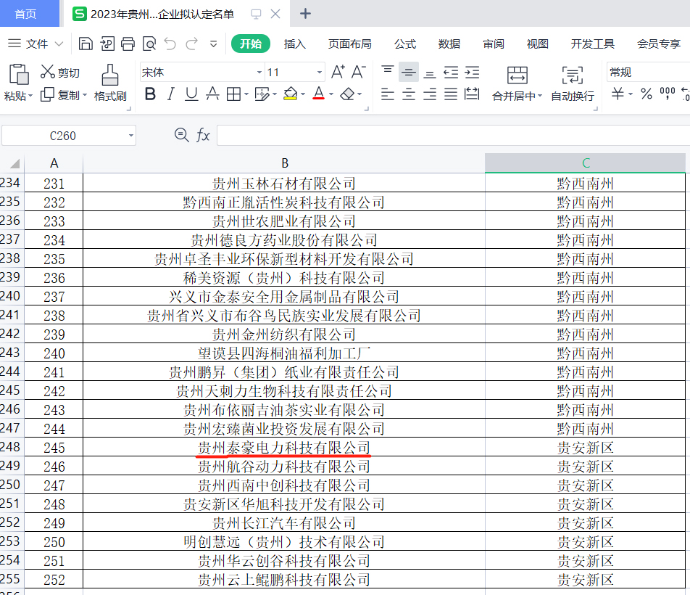This screenshot has height=595, width=690.
Task: Click Increase Indent icon
Action: [x=472, y=73]
